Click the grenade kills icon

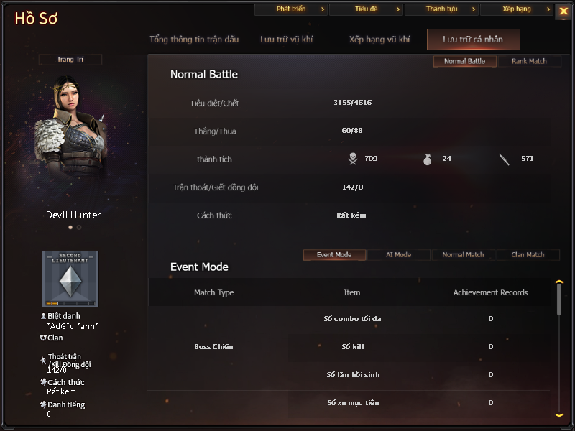coord(427,159)
